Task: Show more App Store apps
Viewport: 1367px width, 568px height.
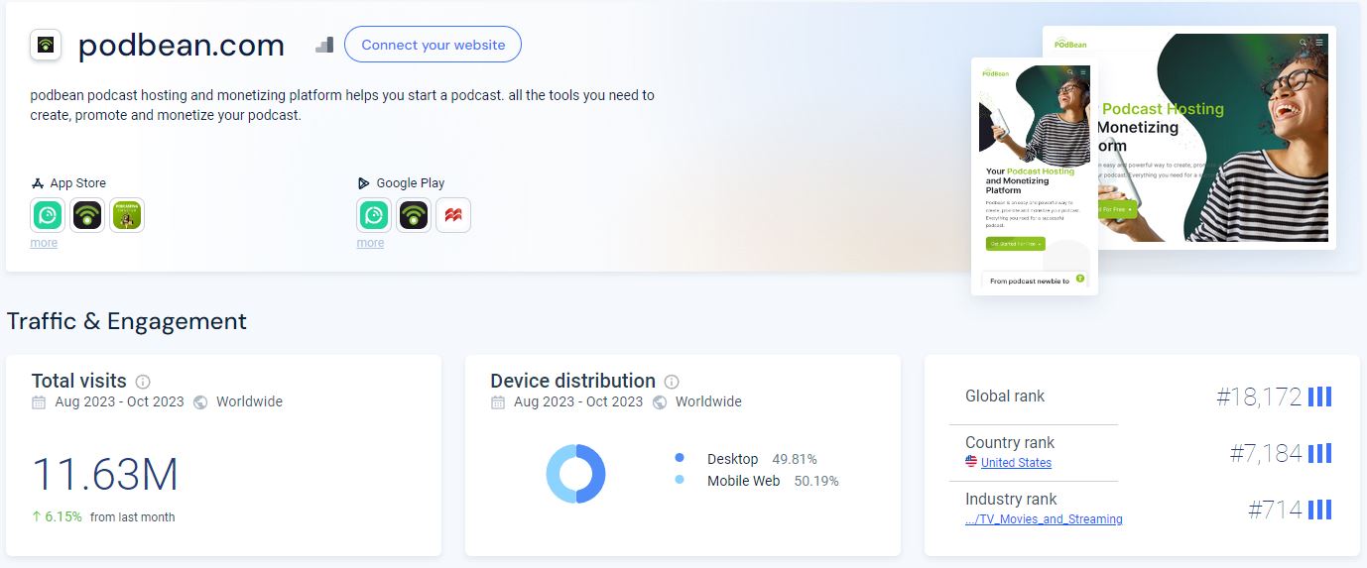Action: pos(44,243)
